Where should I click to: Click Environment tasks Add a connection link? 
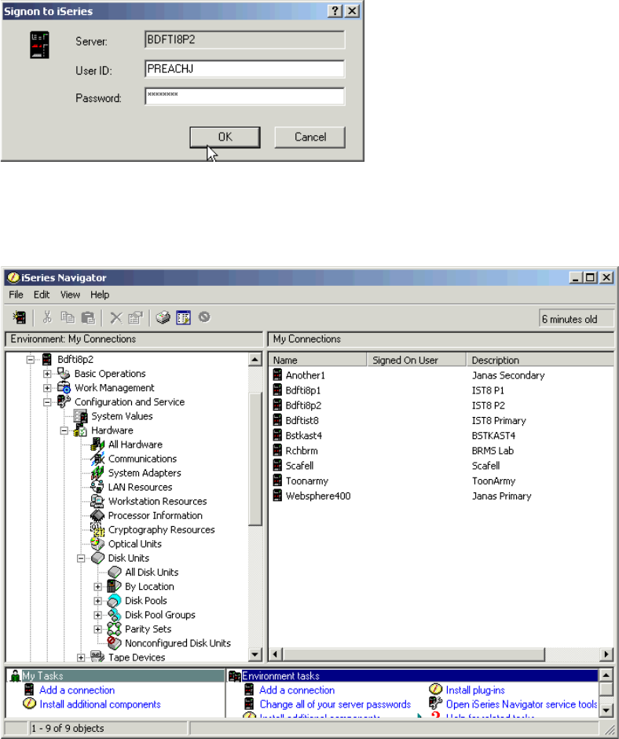297,690
